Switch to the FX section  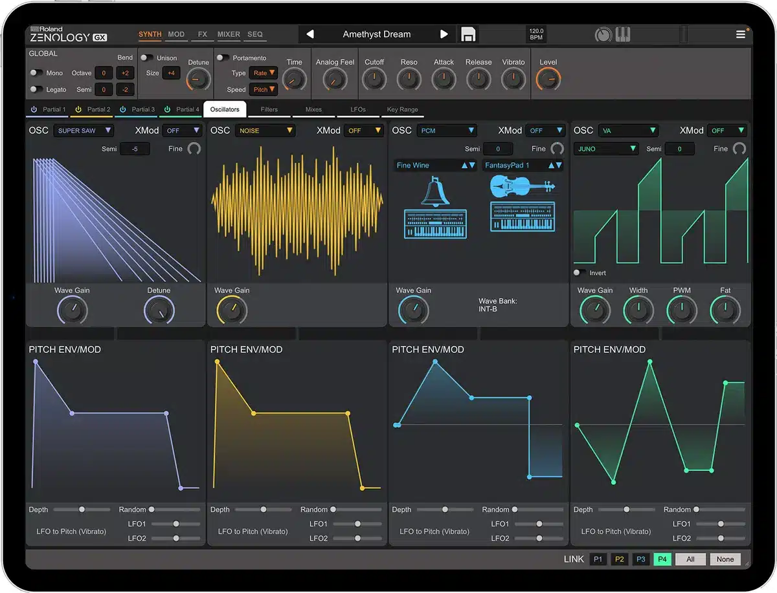(x=203, y=34)
